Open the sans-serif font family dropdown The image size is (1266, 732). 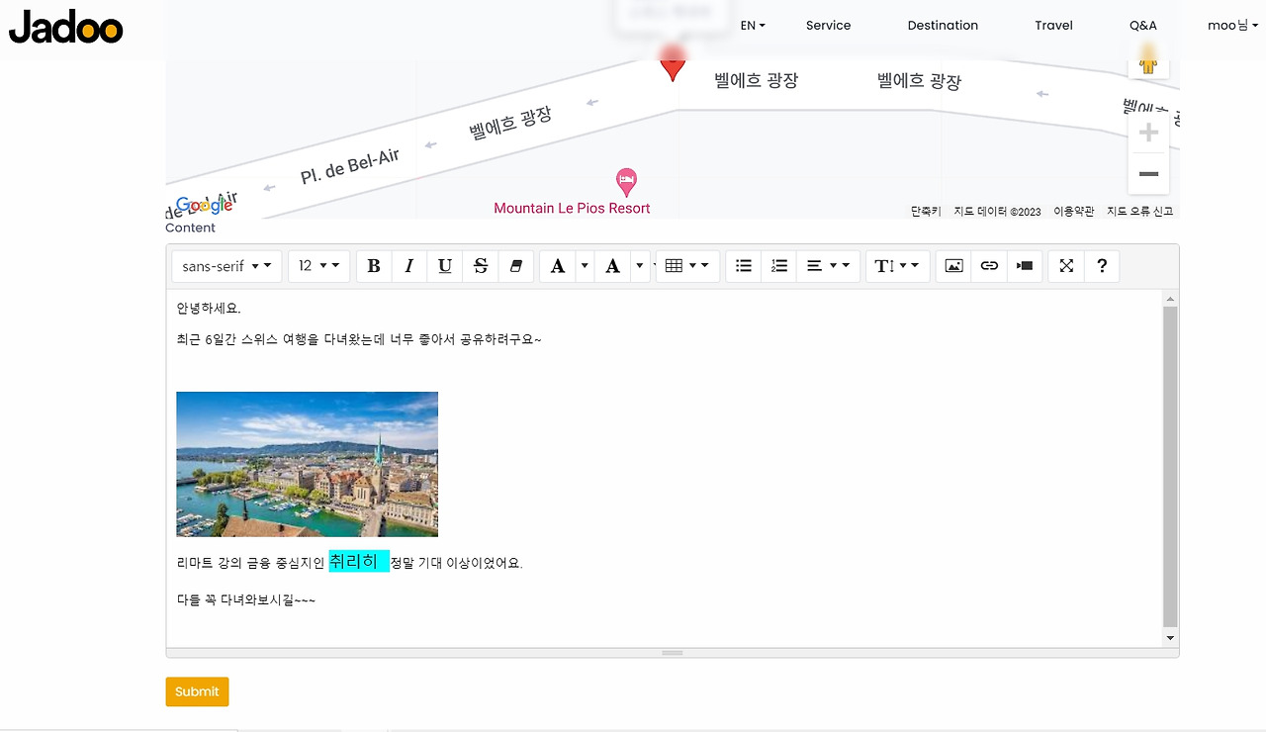pos(226,266)
